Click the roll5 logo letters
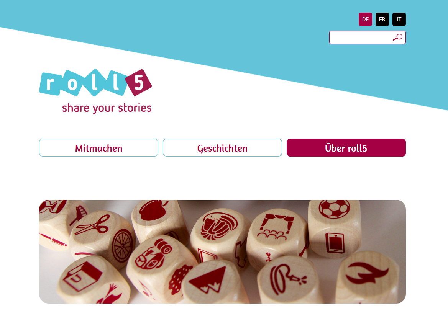This screenshot has width=448, height=320. [95, 83]
